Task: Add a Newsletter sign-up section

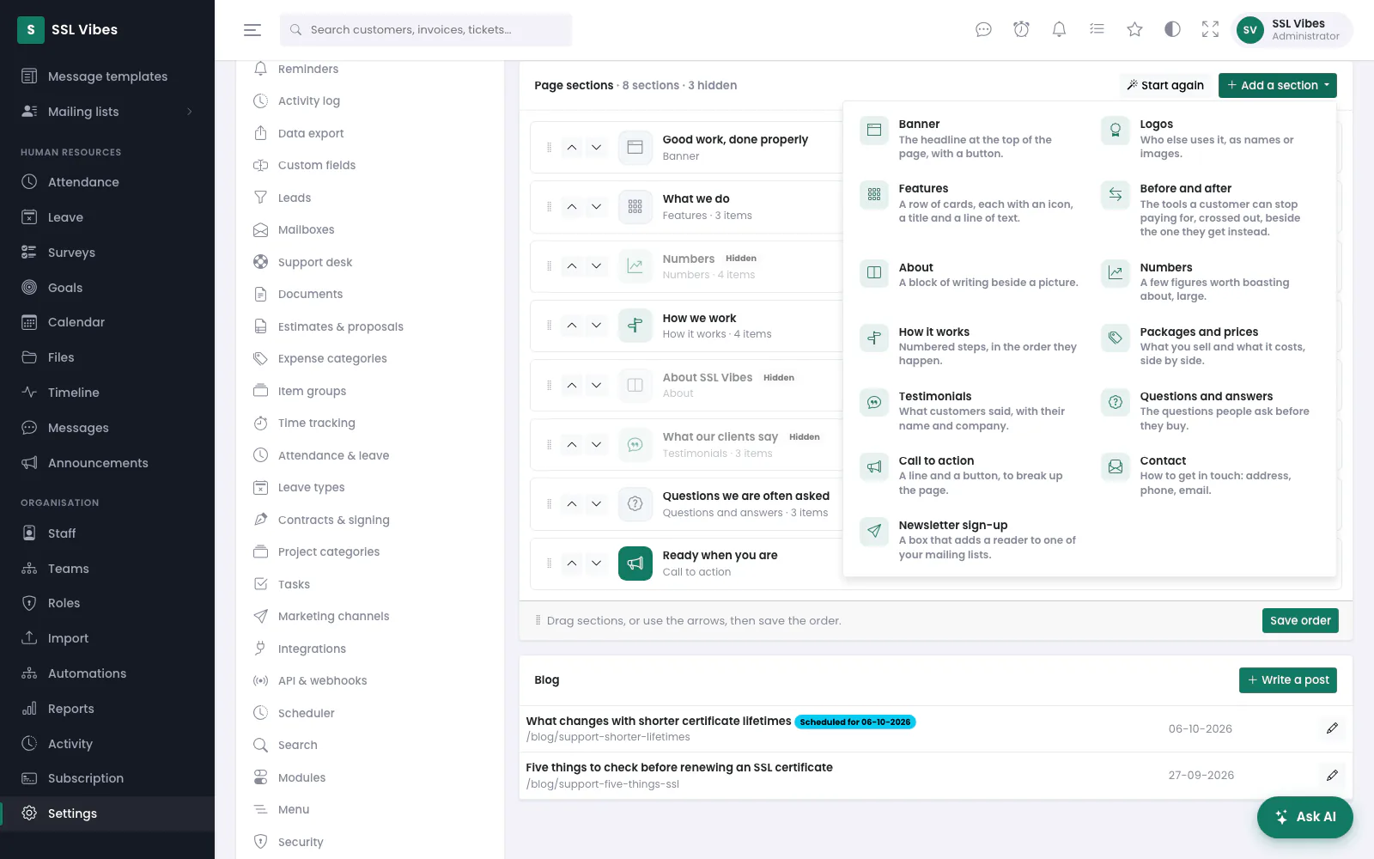Action: 970,539
